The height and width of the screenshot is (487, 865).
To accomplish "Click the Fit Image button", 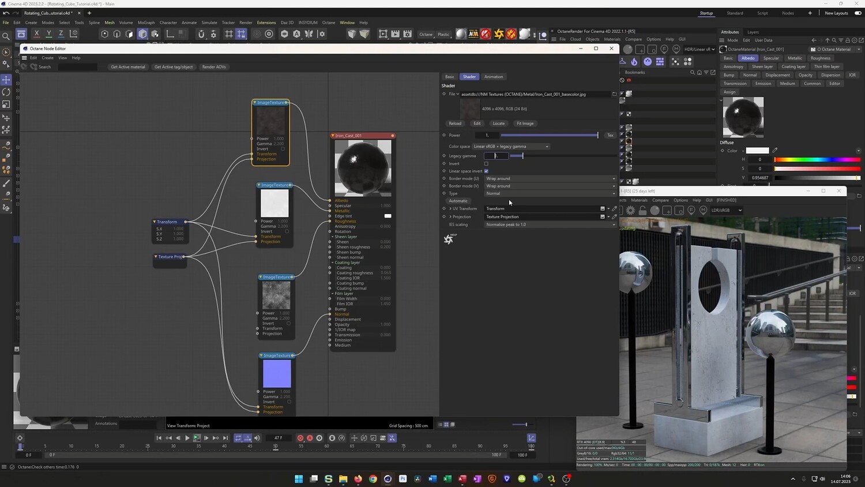I will (x=525, y=123).
